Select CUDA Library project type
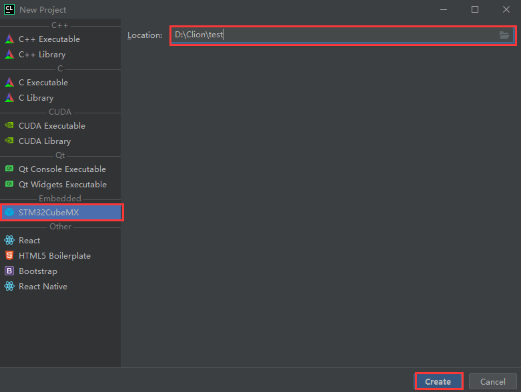 tap(61, 141)
